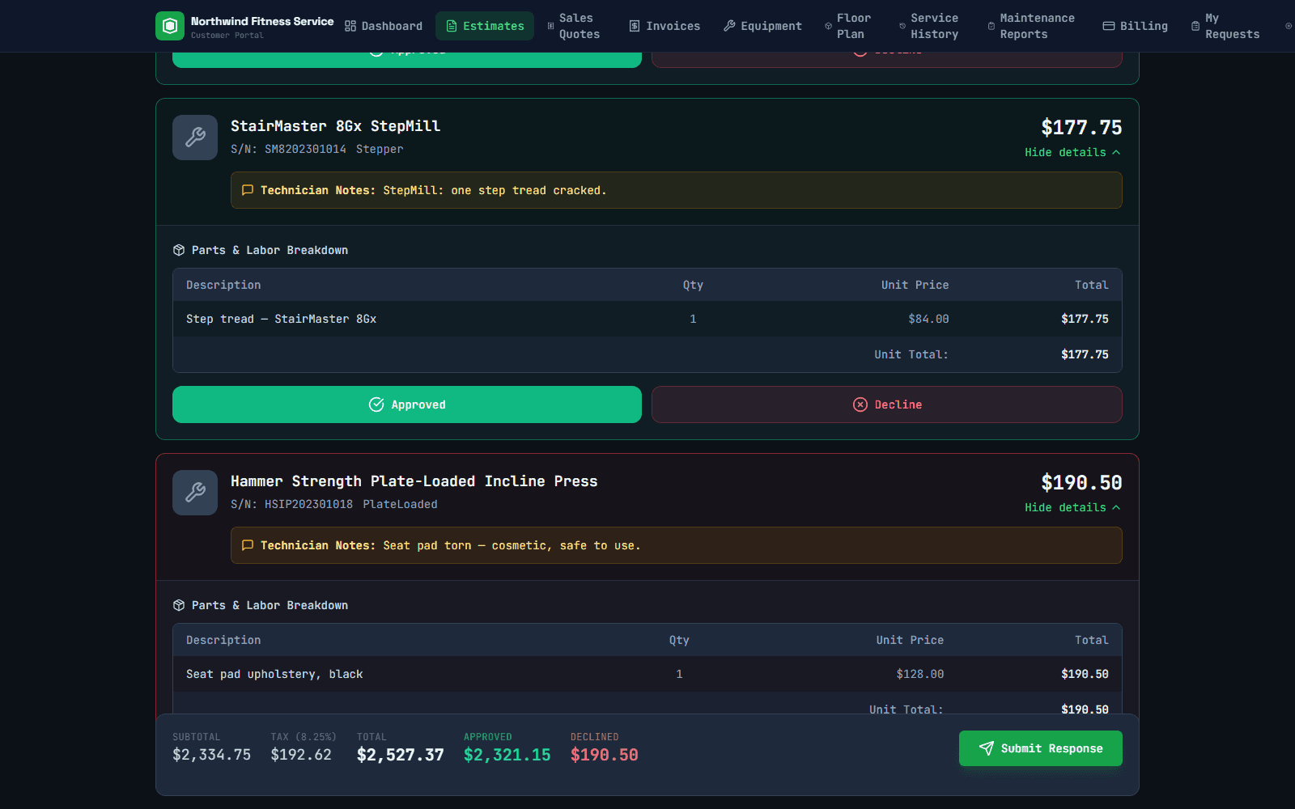The width and height of the screenshot is (1295, 809).
Task: Click the $84.00 unit price cell
Action: coord(928,319)
